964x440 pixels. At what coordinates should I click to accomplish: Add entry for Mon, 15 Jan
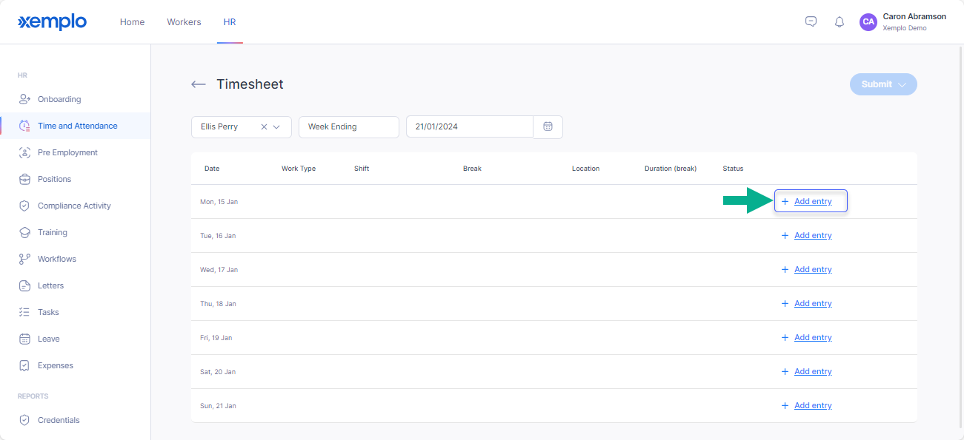[811, 201]
